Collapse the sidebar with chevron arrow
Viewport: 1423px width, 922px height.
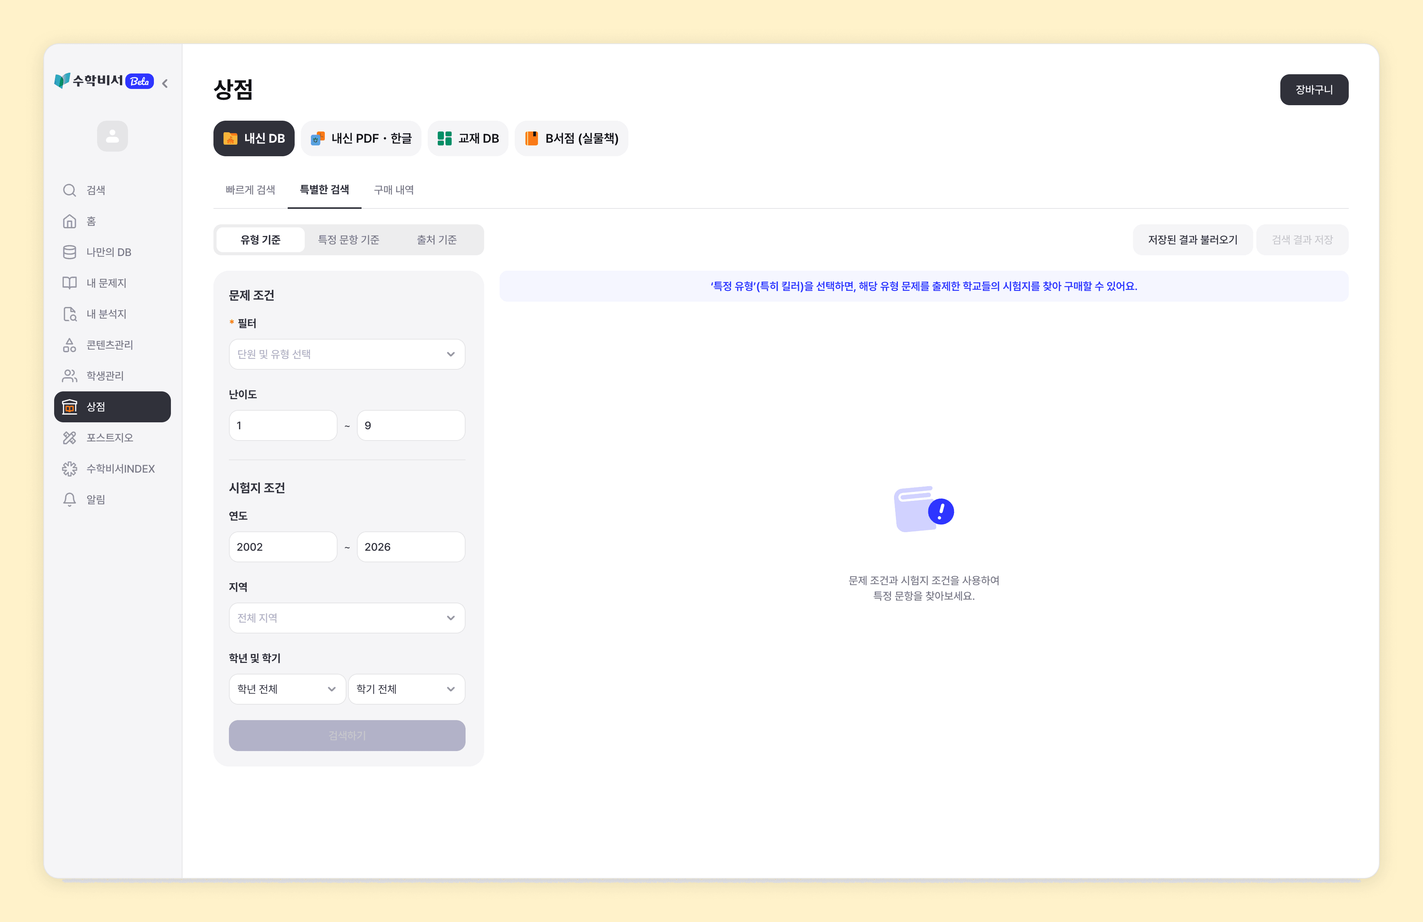coord(165,83)
